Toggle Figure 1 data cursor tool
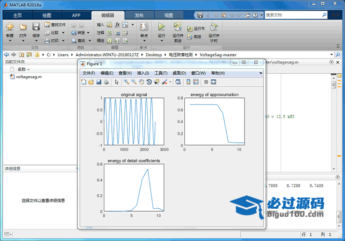 [156, 82]
